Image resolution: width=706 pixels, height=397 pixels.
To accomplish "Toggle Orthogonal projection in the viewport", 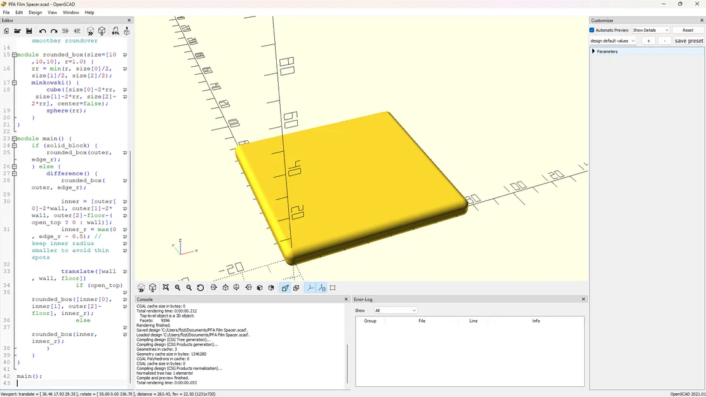I will (x=296, y=288).
